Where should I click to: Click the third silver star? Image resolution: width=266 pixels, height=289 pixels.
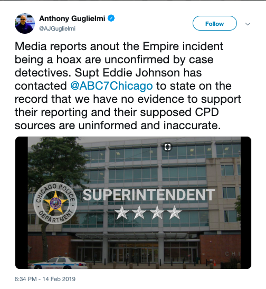pos(157,213)
